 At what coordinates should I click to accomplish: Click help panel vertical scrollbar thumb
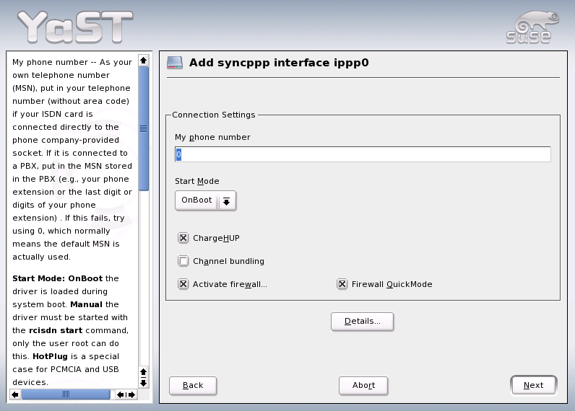click(143, 128)
